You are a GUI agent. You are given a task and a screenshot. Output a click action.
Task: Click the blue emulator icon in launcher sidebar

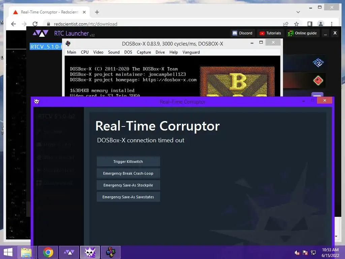(x=318, y=63)
